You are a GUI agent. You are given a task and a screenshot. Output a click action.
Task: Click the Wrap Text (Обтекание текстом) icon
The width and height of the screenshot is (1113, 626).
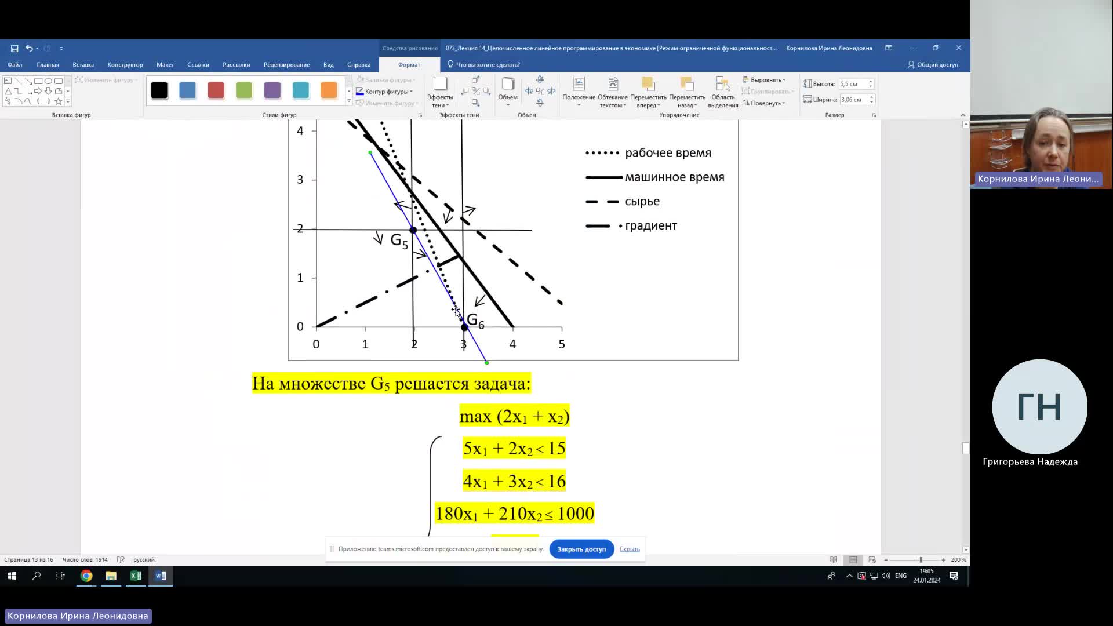(x=613, y=84)
